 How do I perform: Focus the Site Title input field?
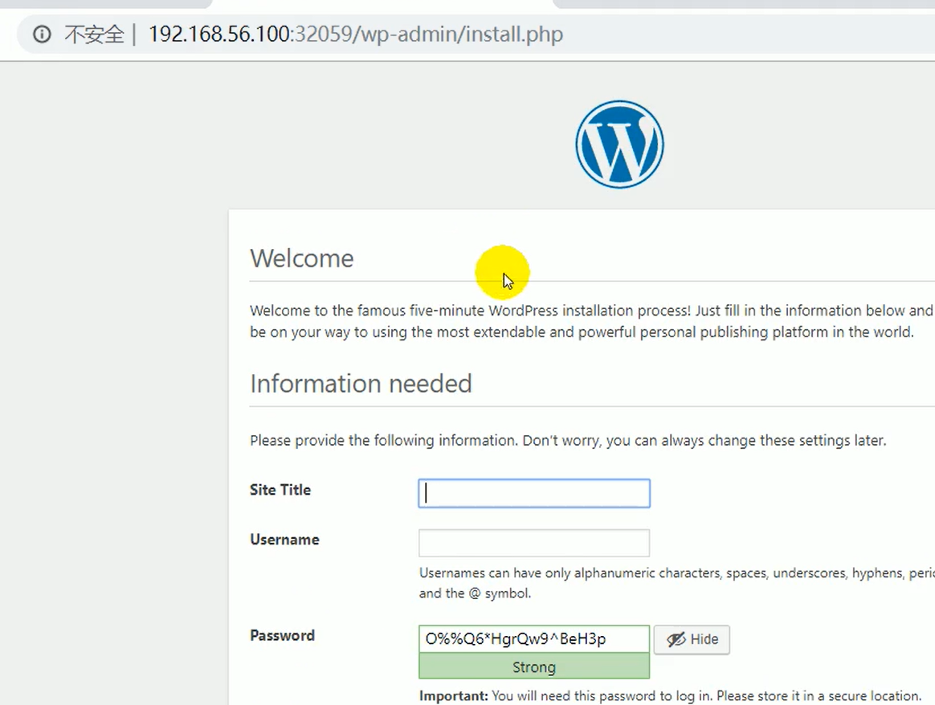[x=534, y=494]
